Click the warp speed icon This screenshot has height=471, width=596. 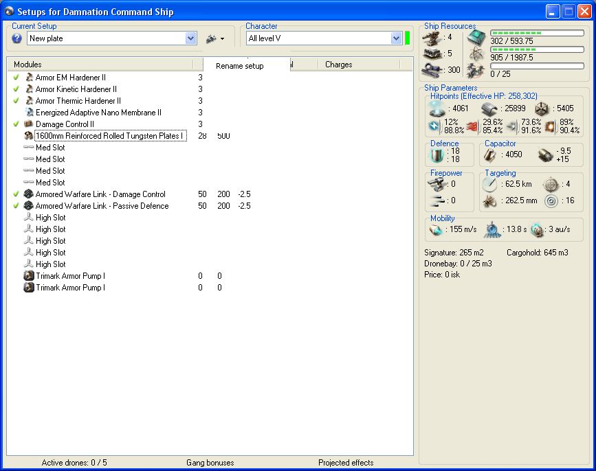537,229
